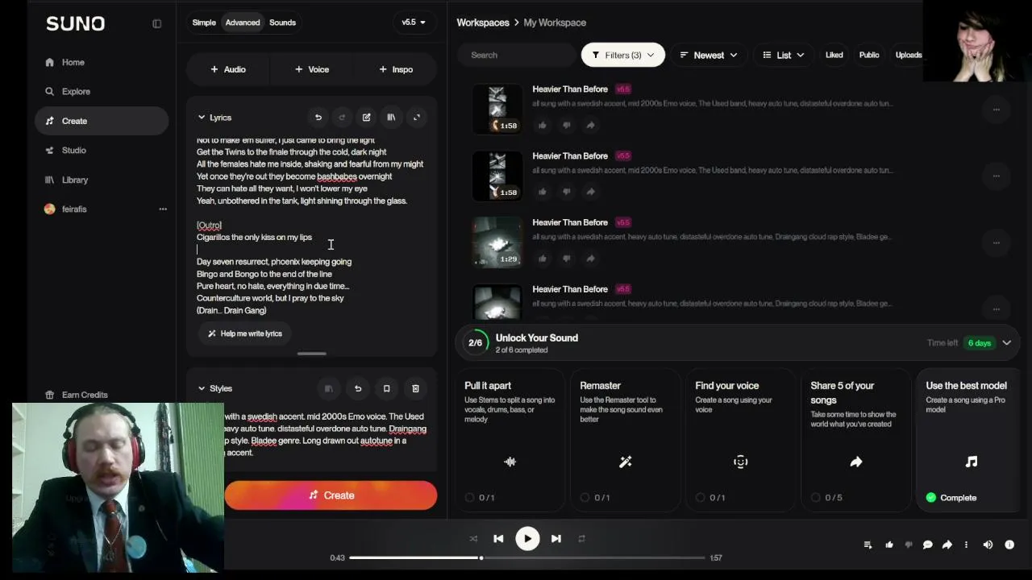Image resolution: width=1032 pixels, height=580 pixels.
Task: Mute the player volume
Action: 988,545
